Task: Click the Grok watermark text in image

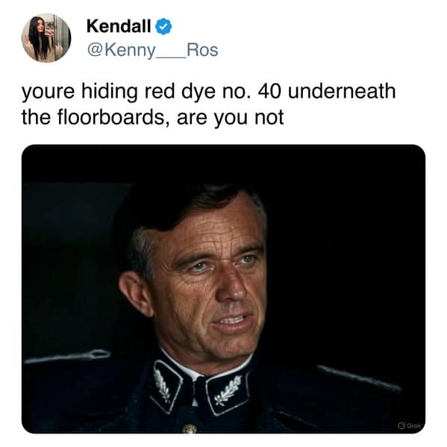Action: click(x=413, y=426)
